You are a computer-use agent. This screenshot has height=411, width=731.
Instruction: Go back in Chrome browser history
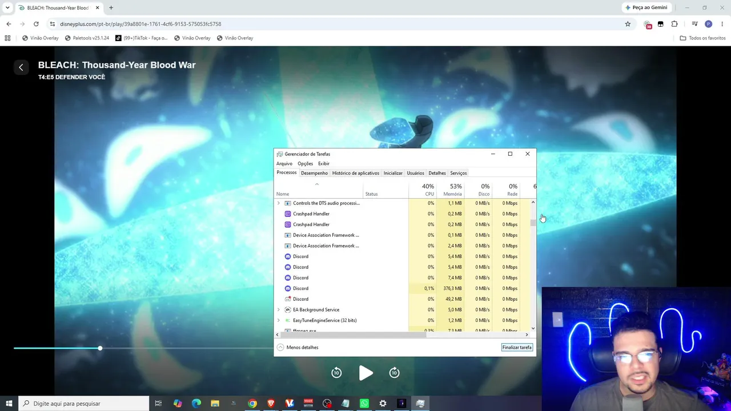9,24
